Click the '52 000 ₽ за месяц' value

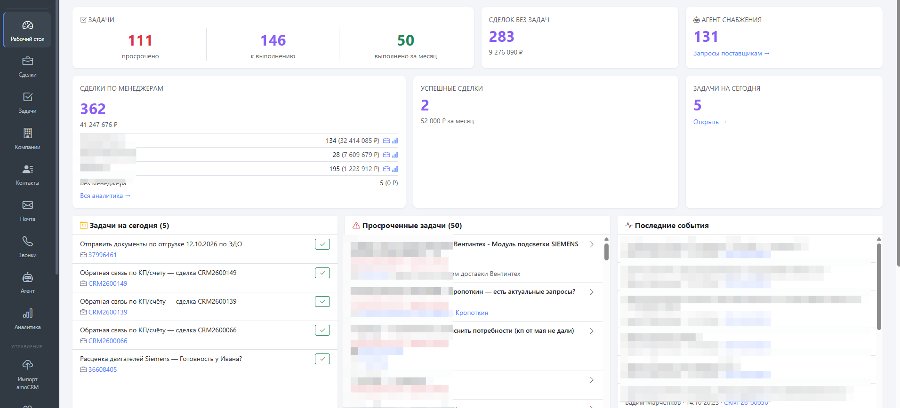[447, 121]
